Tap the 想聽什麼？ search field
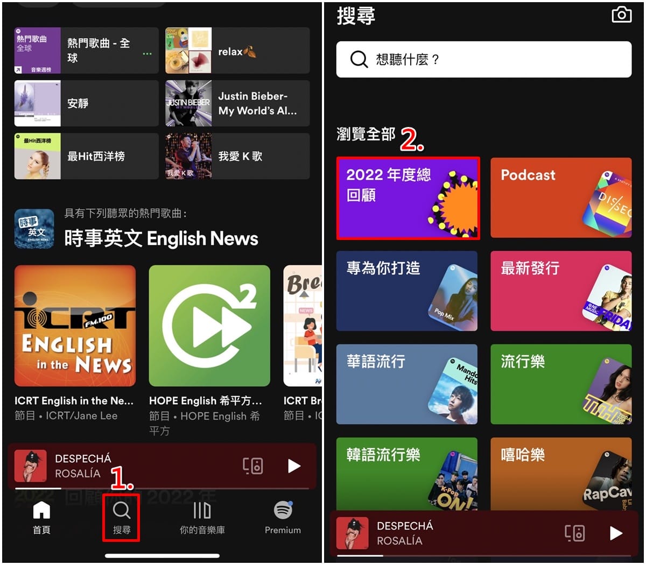This screenshot has height=565, width=646. click(484, 59)
